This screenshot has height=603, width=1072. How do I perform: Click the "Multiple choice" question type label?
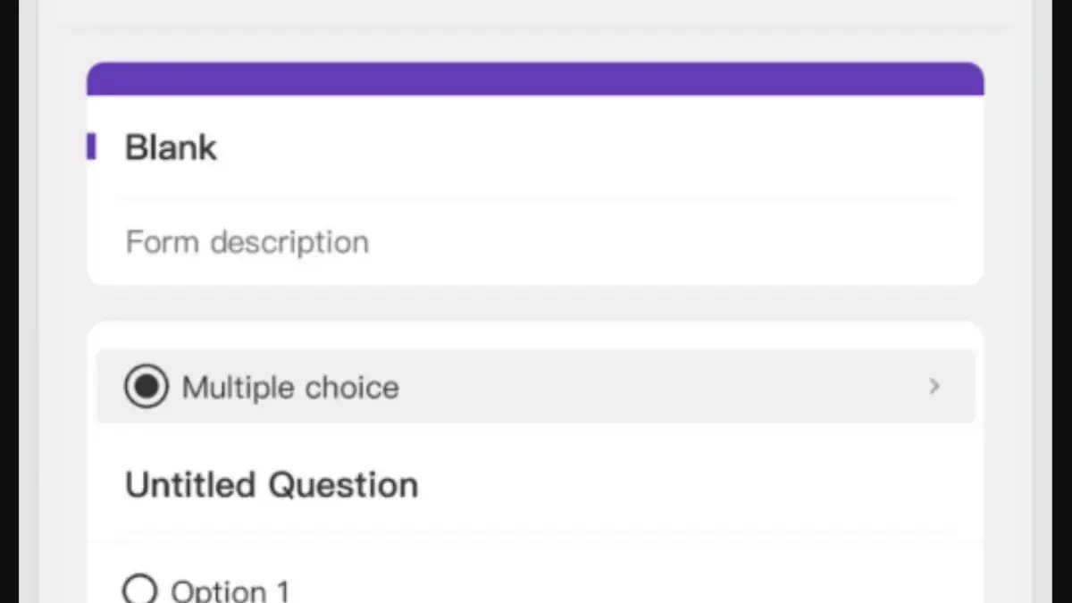(290, 388)
